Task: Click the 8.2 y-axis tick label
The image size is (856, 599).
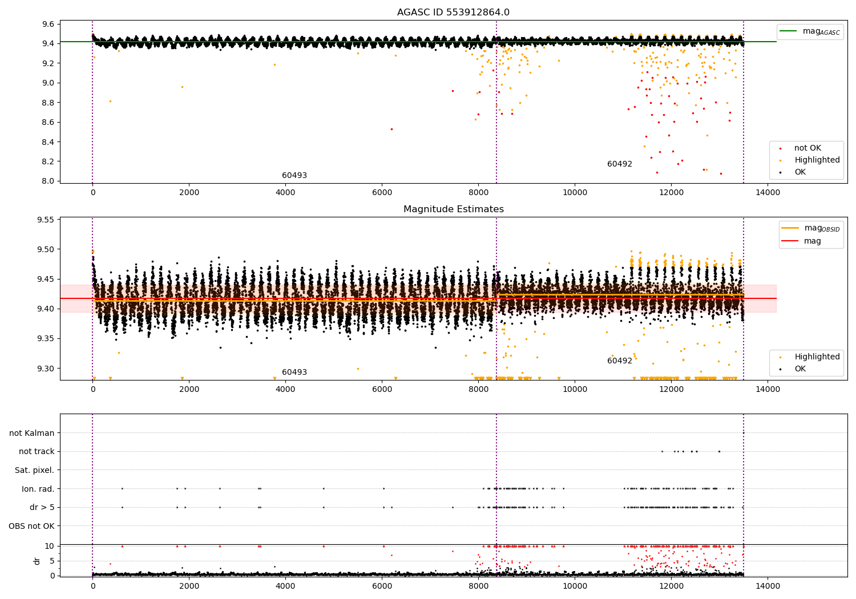Action: click(x=48, y=162)
